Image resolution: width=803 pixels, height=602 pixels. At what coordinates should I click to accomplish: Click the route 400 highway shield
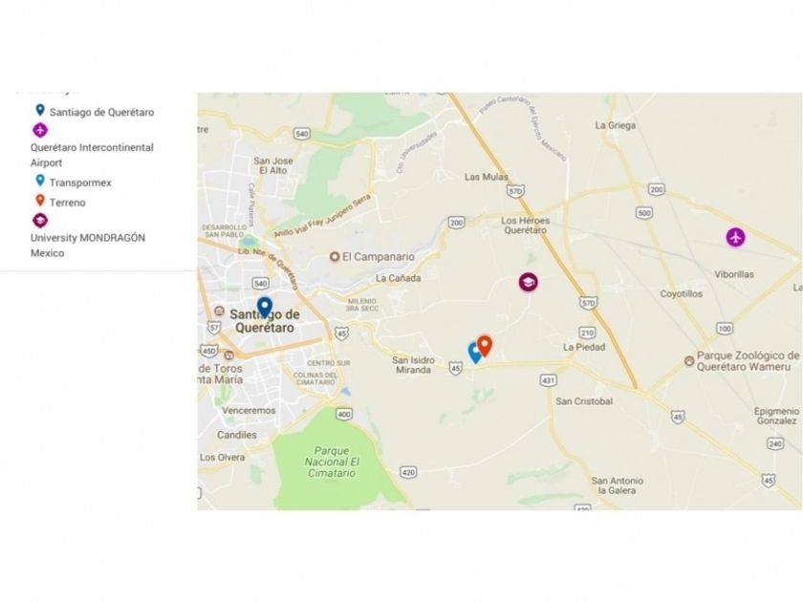(x=343, y=414)
